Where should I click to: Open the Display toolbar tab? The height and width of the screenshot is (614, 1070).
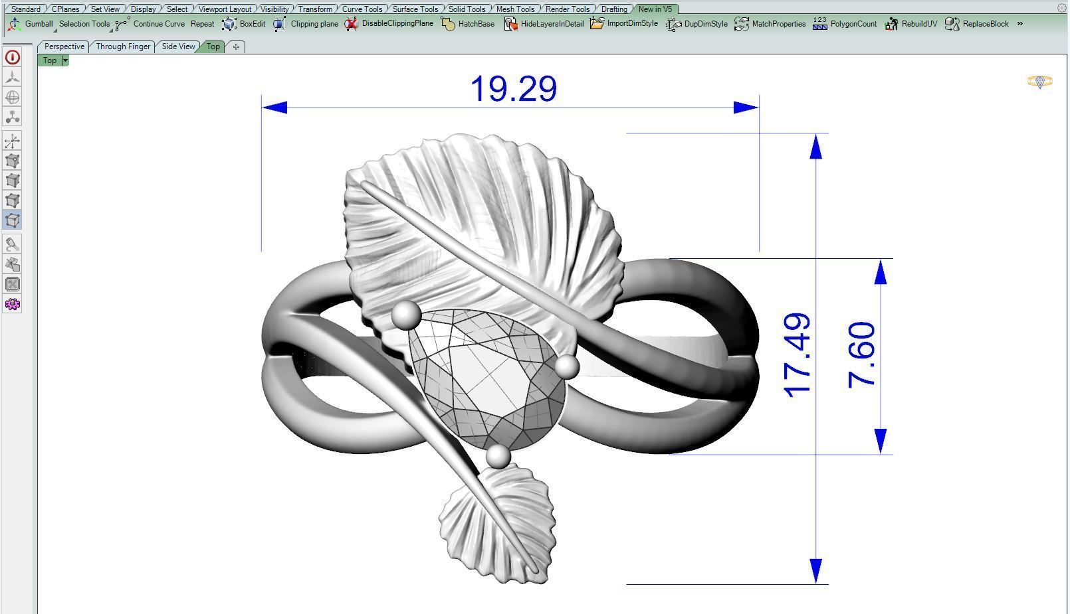click(x=144, y=9)
